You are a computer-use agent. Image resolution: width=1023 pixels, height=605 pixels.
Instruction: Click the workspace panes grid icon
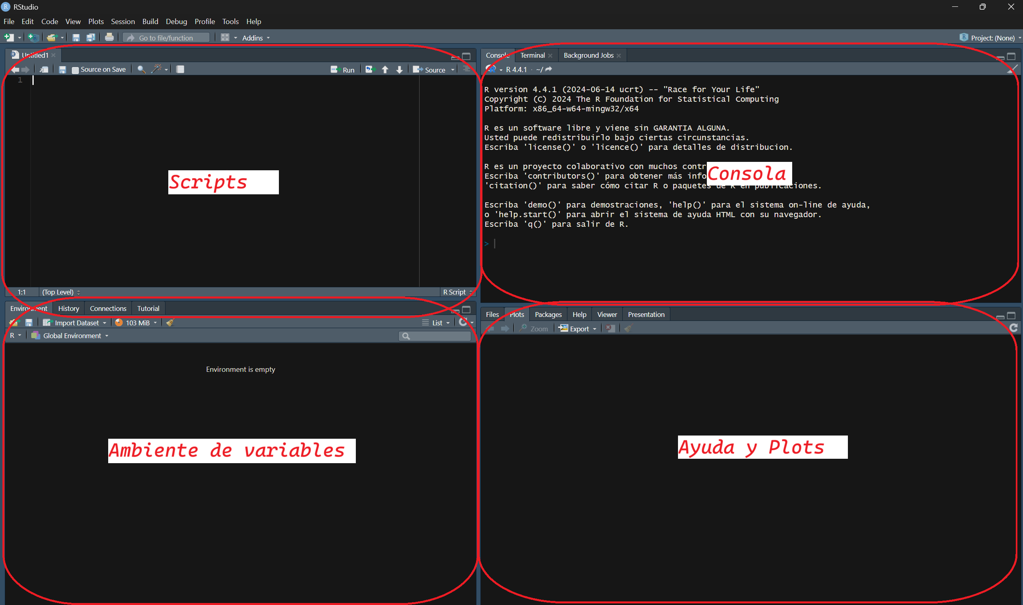click(x=225, y=38)
